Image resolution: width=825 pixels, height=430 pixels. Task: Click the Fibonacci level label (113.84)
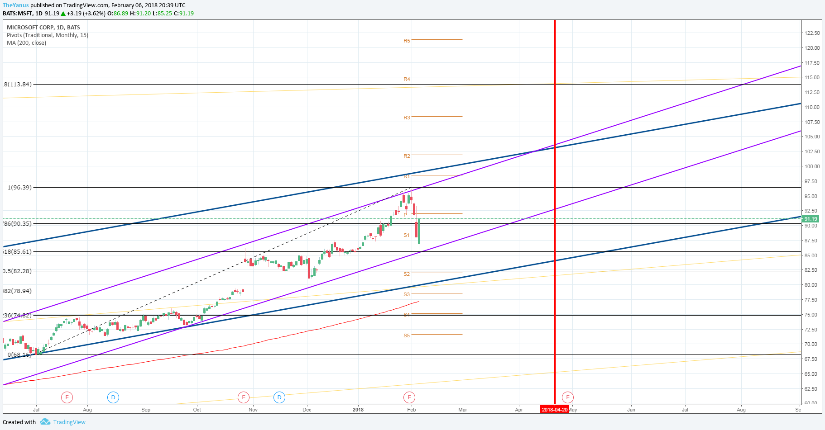point(18,84)
